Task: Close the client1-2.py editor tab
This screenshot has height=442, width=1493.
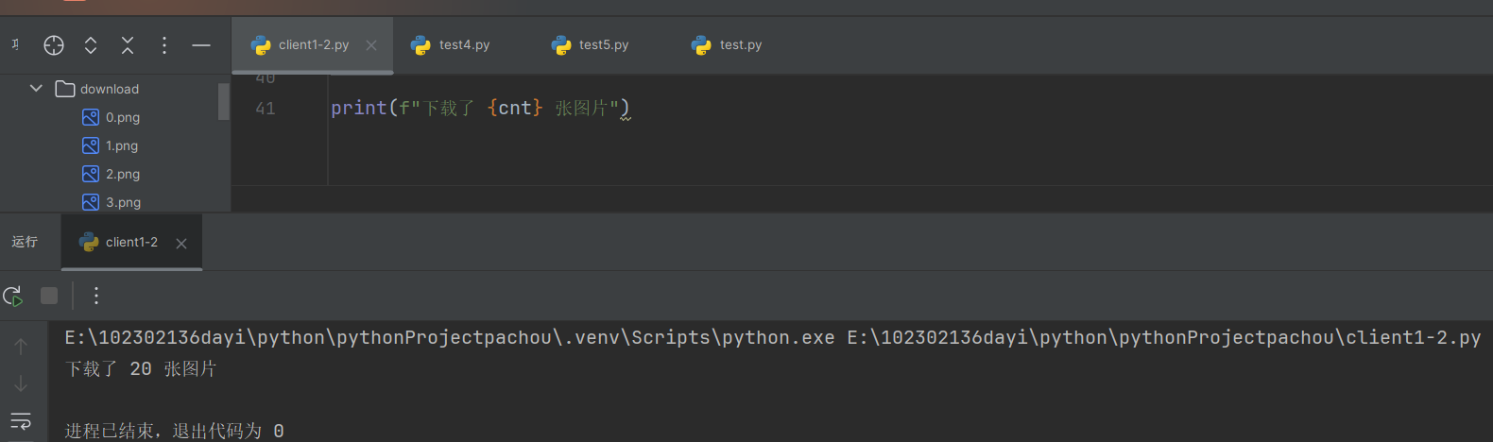Action: click(371, 45)
